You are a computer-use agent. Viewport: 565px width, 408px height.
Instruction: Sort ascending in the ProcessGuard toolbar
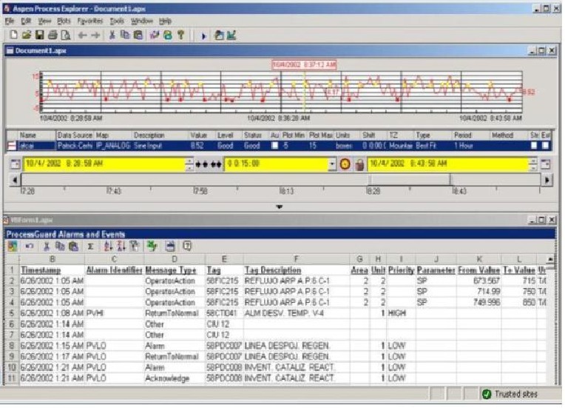tap(108, 247)
